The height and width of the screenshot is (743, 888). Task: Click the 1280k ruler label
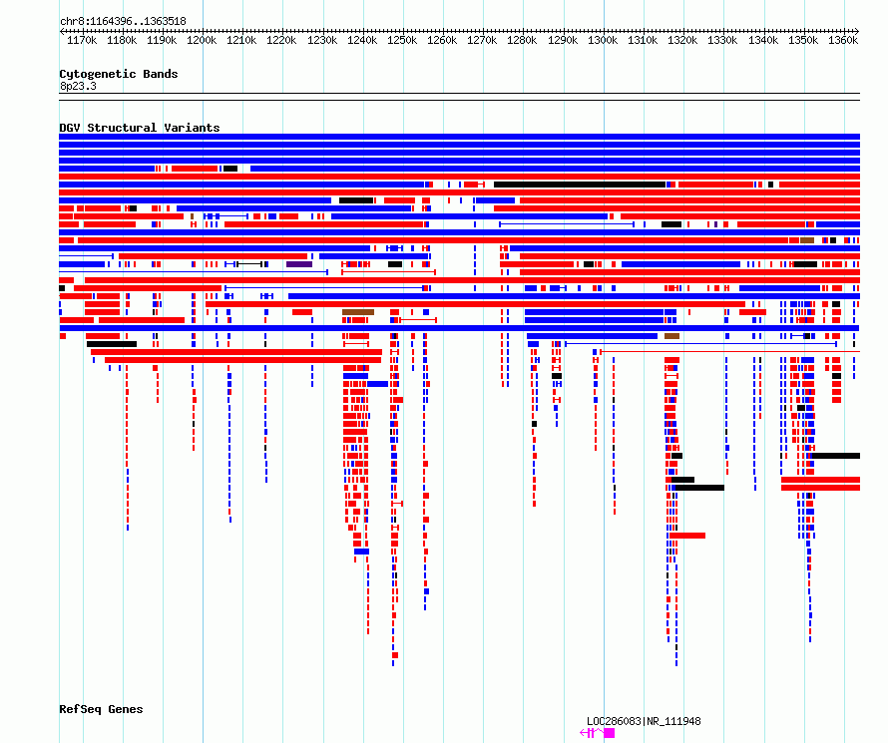pyautogui.click(x=522, y=40)
